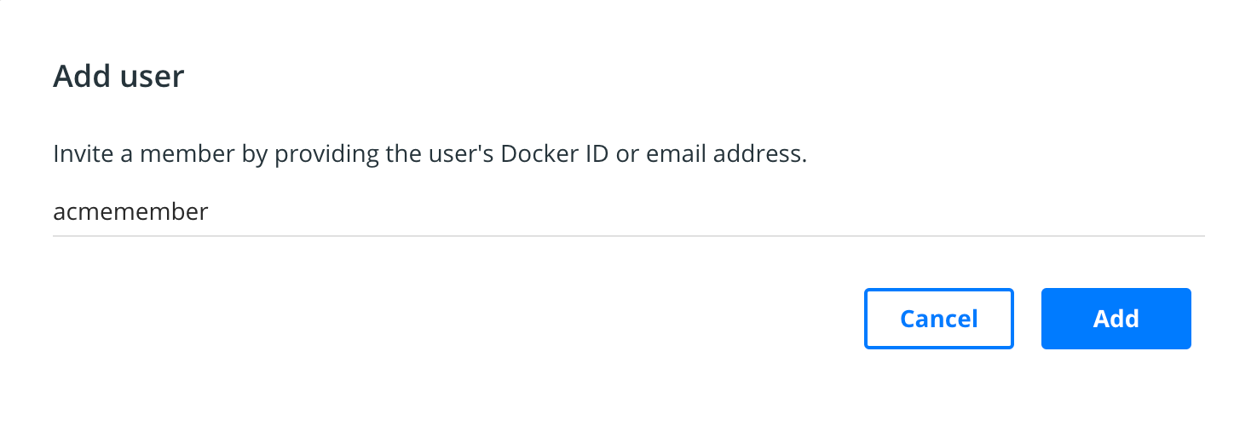
Task: Click the invite instruction description text
Action: 430,155
